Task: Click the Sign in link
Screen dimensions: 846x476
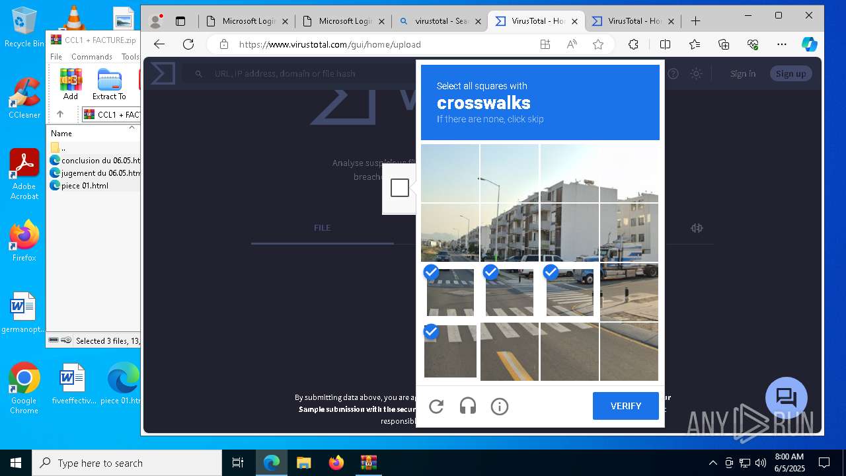Action: pos(743,73)
